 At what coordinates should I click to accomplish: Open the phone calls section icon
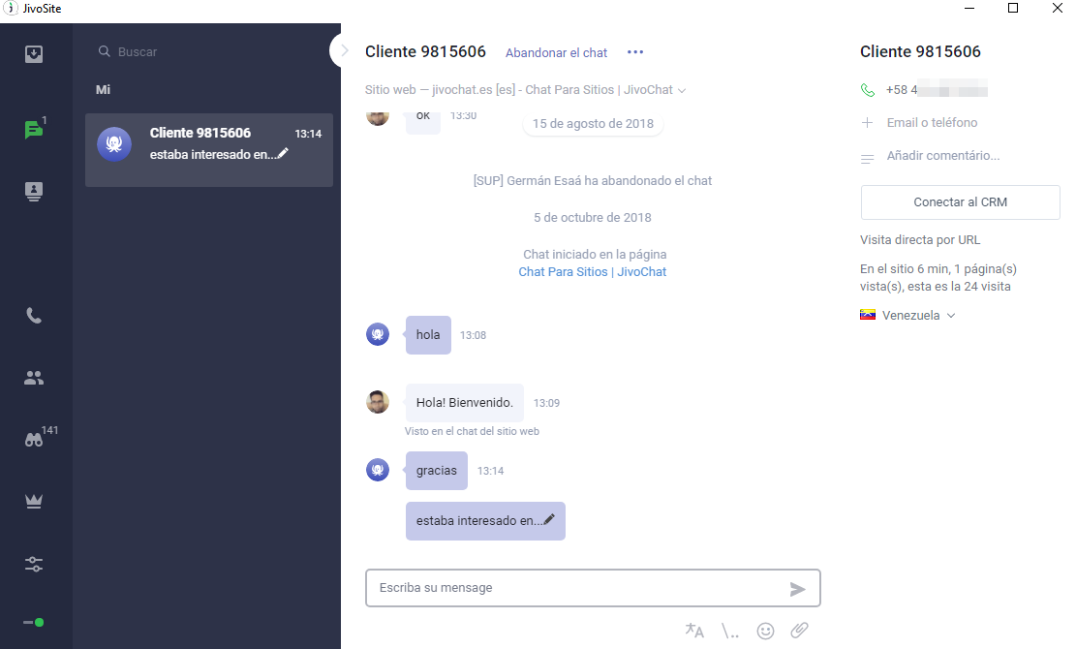pyautogui.click(x=34, y=316)
